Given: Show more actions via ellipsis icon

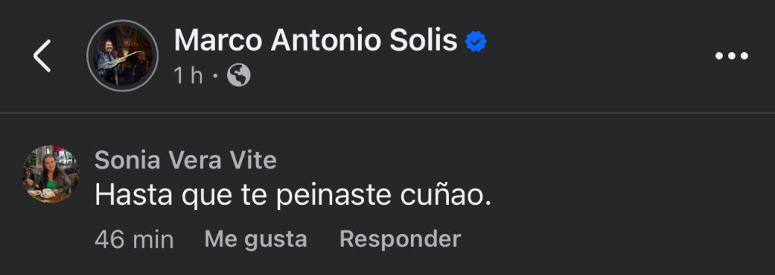Looking at the screenshot, I should click(732, 56).
